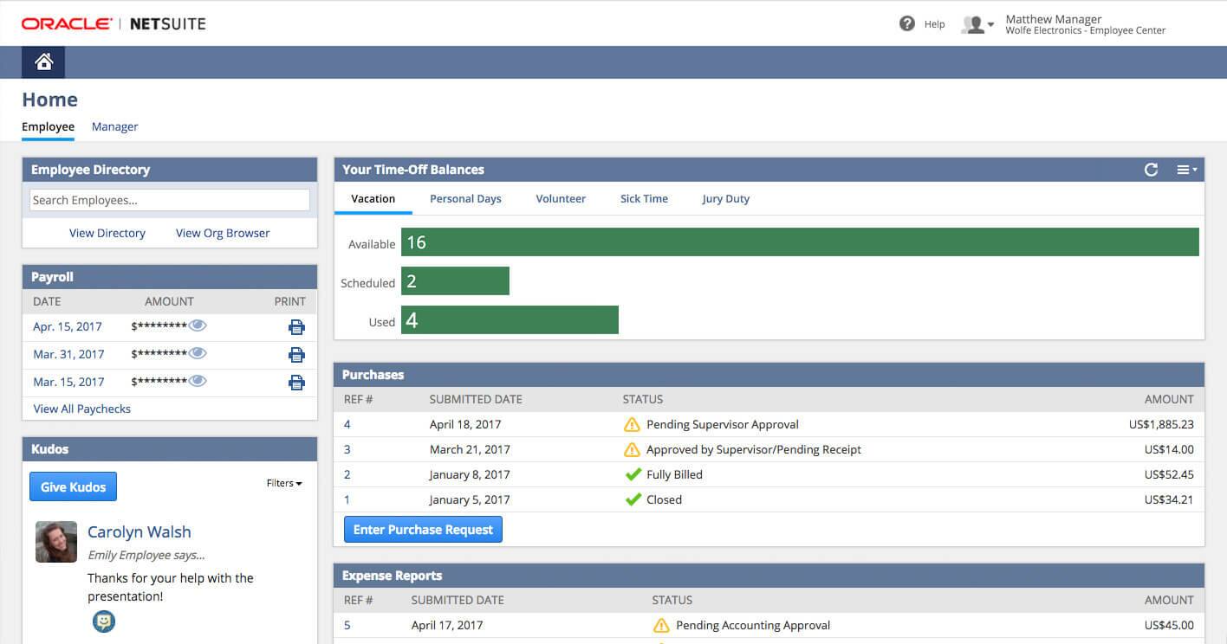Click the Oracle NetSuite logo
Image resolution: width=1227 pixels, height=644 pixels.
114,23
